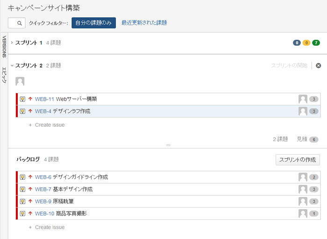
Task: Collapse the スプリント 2 section
Action: 12,66
